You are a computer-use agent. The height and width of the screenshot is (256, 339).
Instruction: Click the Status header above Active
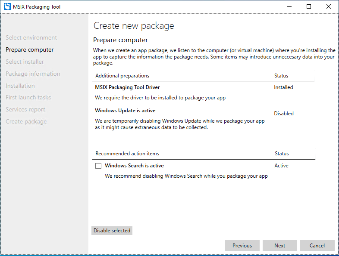(282, 154)
